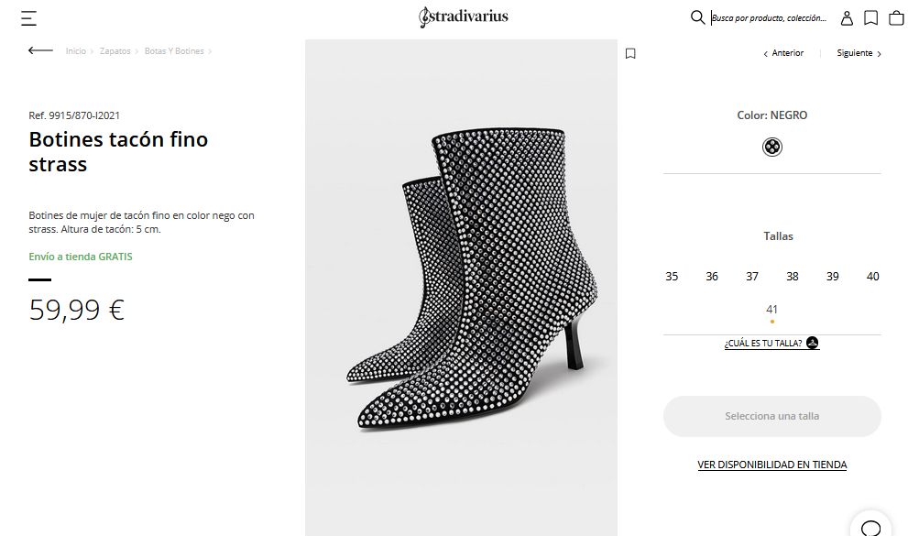Focus the product search field
The image size is (908, 536).
click(770, 17)
